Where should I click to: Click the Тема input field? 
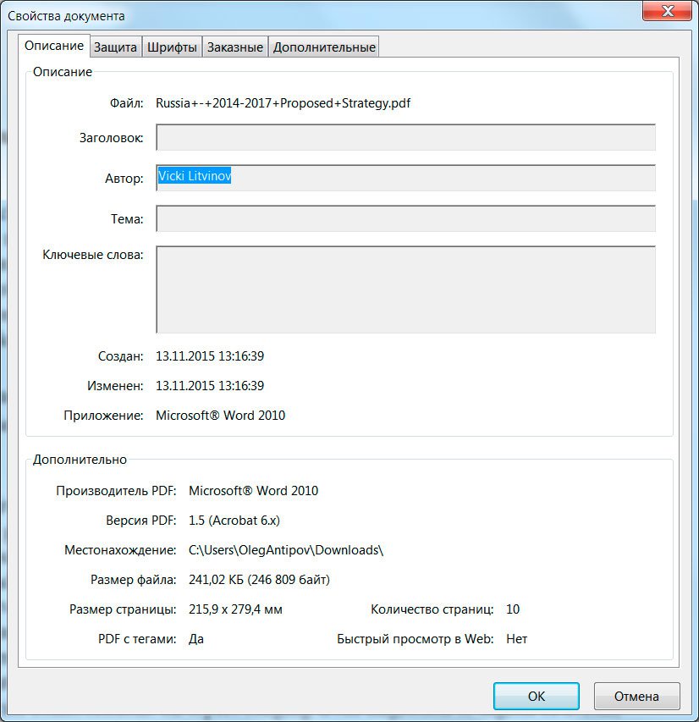[x=405, y=218]
